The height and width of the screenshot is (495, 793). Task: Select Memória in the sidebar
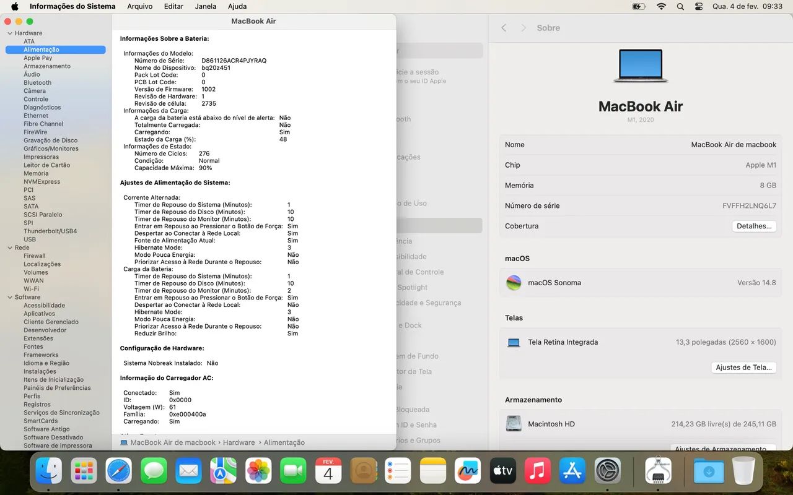(36, 173)
